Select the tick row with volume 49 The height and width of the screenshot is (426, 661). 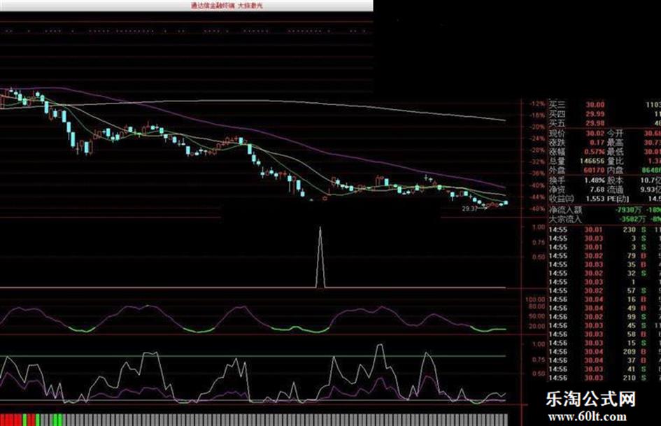tap(604, 308)
